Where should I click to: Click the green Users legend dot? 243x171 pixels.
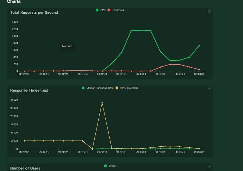point(105,166)
